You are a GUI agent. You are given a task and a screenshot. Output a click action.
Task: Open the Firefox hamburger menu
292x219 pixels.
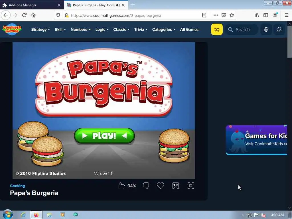pyautogui.click(x=287, y=15)
